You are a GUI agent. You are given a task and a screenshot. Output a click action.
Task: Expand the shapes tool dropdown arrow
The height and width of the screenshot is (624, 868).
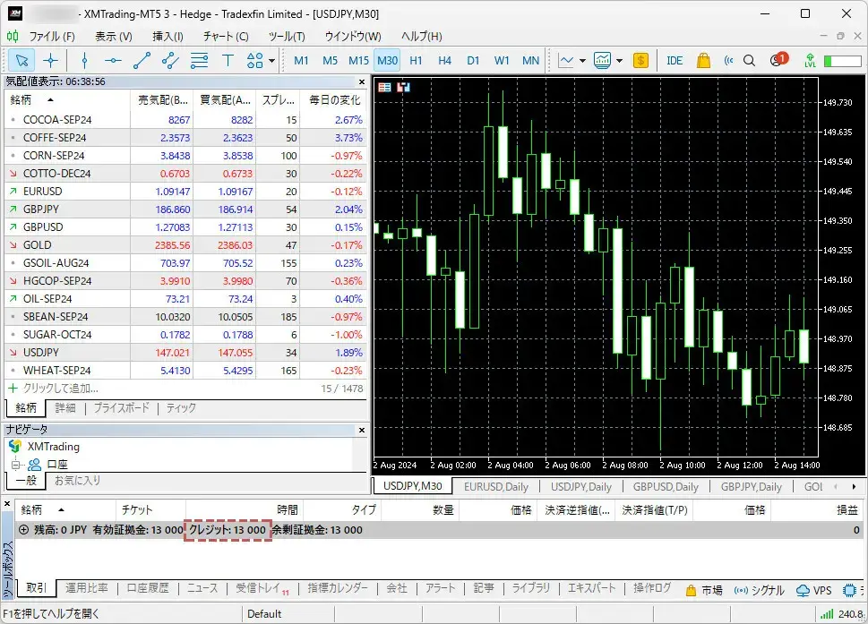(x=271, y=61)
